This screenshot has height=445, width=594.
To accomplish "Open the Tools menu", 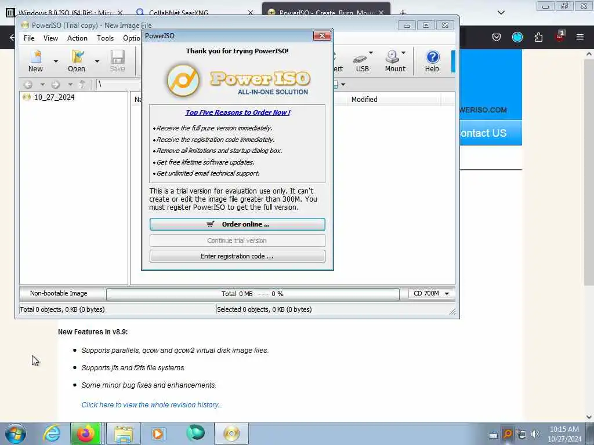I will [x=106, y=38].
